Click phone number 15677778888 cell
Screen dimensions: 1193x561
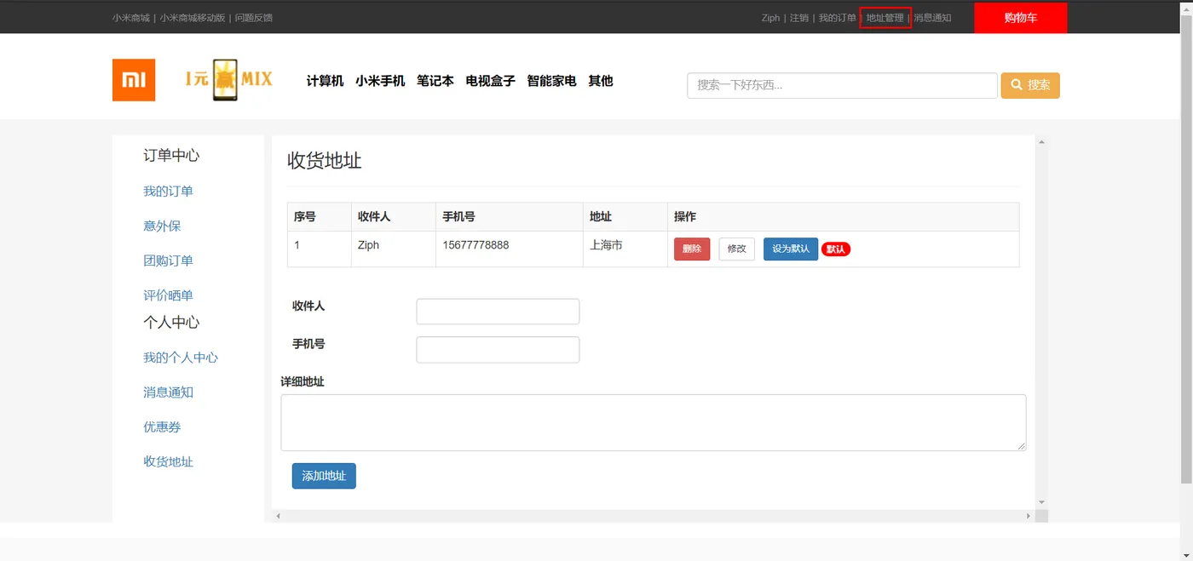[x=509, y=249]
